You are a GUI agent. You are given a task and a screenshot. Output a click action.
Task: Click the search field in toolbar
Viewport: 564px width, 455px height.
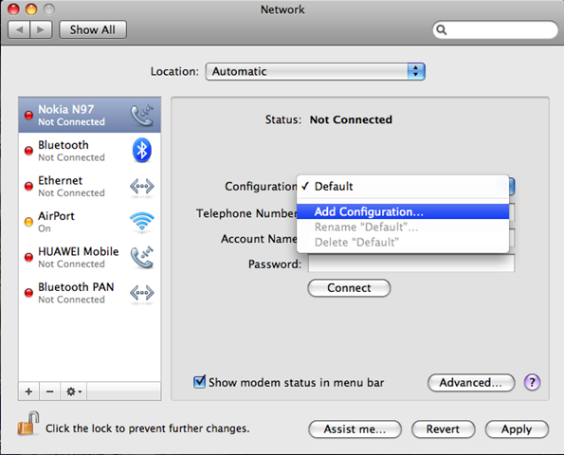point(495,29)
